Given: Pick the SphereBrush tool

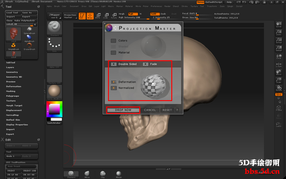Looking at the screenshot, I should pos(29,31).
